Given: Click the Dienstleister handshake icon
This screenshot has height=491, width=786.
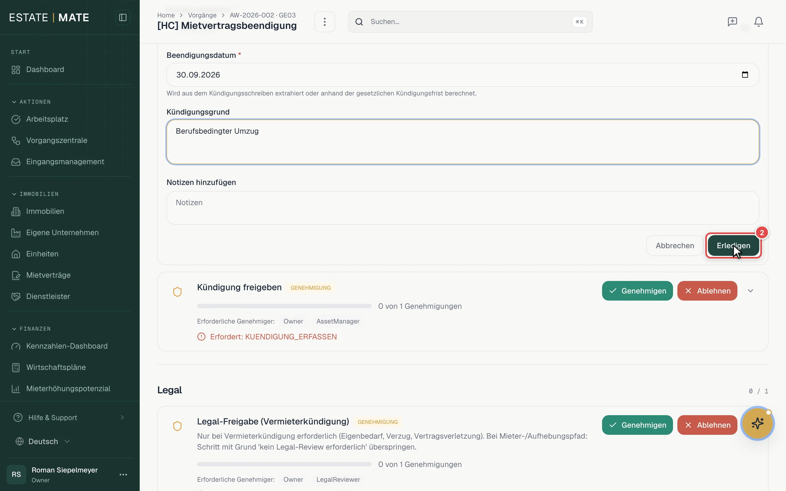Looking at the screenshot, I should (x=16, y=297).
